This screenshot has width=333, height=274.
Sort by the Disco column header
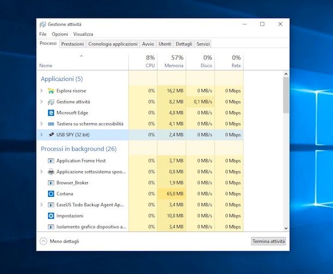click(x=200, y=62)
